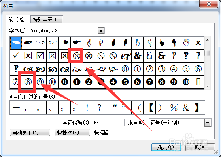Viewport: 221px width, 157px height.
Task: Select outlined circled digit 2
Action: tap(149, 69)
